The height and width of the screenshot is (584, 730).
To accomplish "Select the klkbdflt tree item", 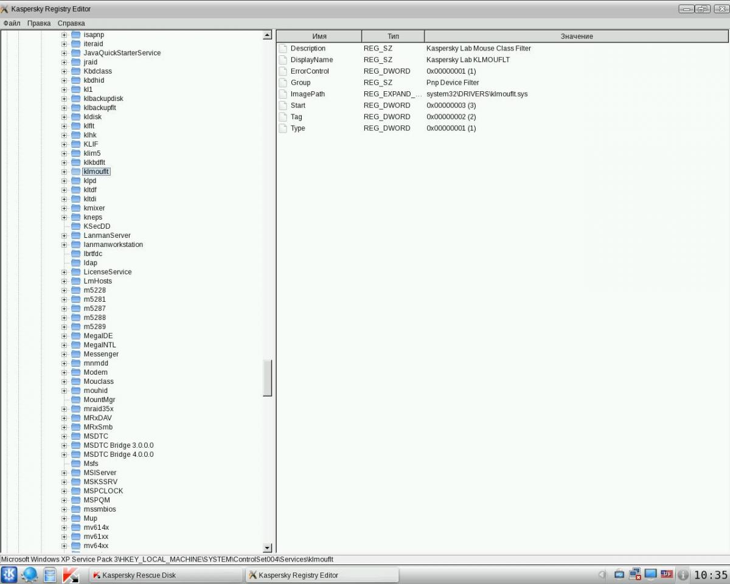I will 94,162.
